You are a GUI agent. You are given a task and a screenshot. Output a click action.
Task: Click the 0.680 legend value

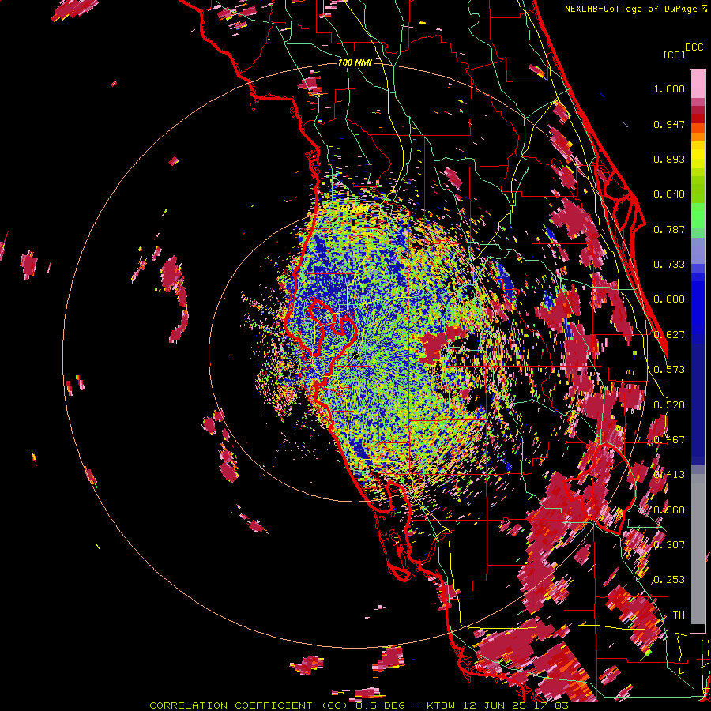(x=669, y=299)
